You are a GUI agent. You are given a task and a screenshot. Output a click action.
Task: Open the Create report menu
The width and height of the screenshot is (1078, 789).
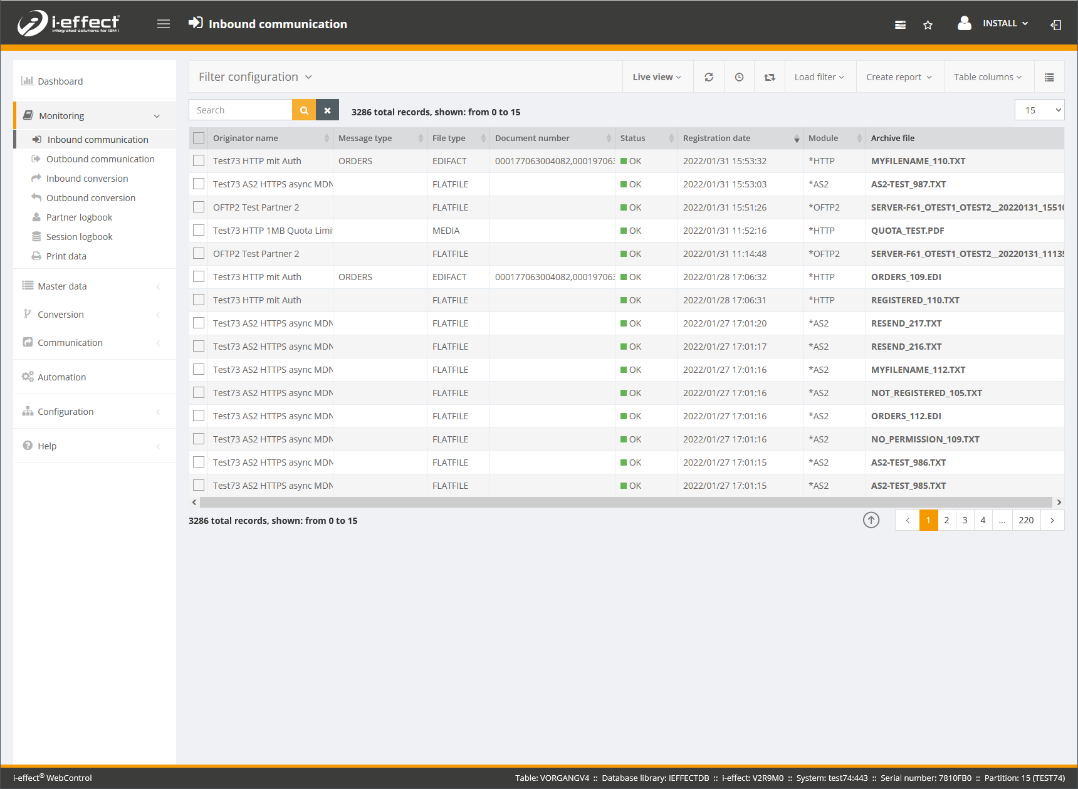click(x=899, y=77)
